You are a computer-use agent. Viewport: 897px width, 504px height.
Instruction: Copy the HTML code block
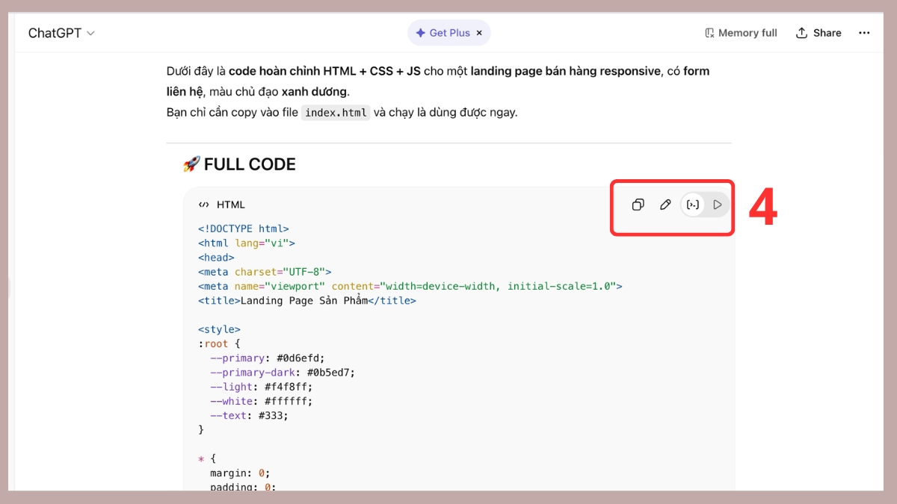point(638,205)
